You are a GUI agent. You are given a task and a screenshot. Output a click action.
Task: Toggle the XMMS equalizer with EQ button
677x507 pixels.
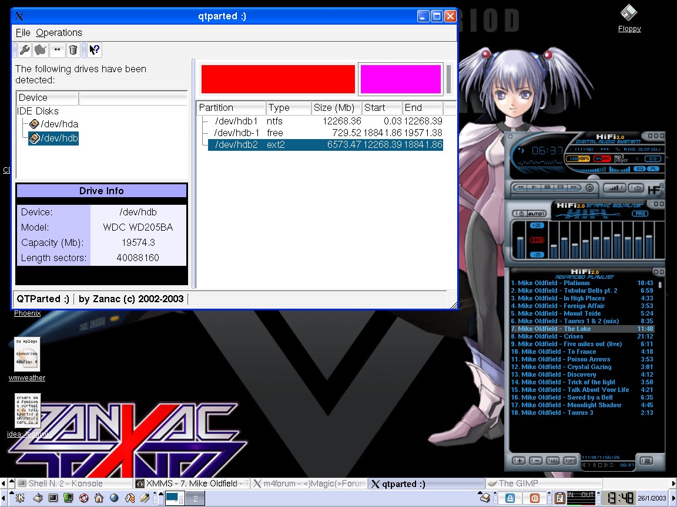(x=639, y=169)
